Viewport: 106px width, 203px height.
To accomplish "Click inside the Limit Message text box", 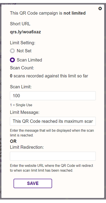I will click(53, 121).
